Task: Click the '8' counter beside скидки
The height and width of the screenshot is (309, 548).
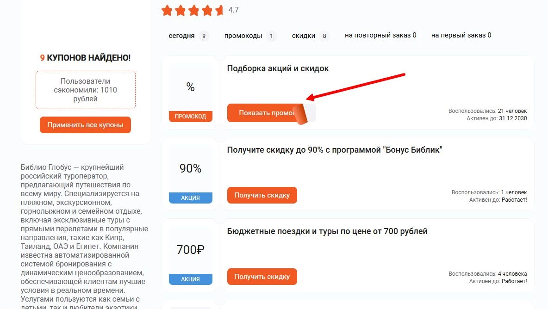Action: (324, 36)
